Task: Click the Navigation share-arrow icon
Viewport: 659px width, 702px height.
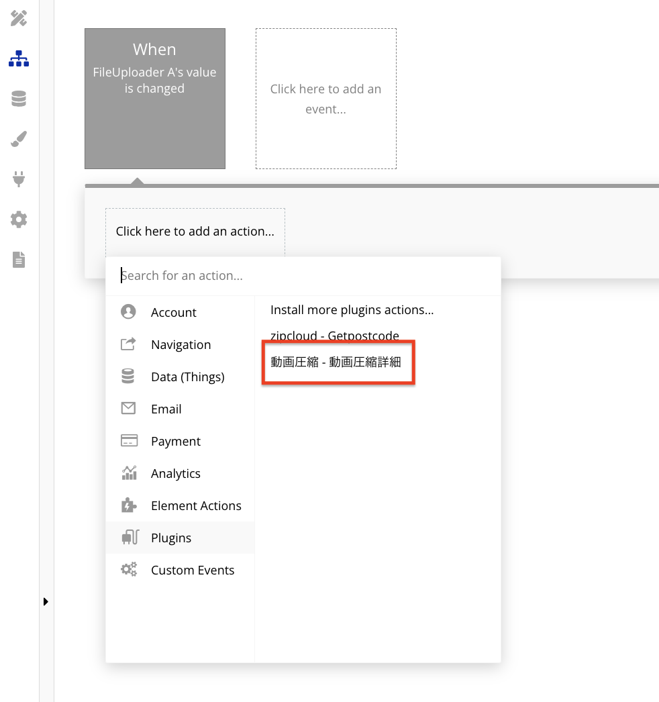Action: (x=128, y=344)
